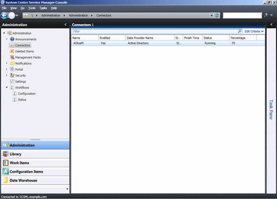Open the workspace buttons configure dropdown arrow
This screenshot has height=199, width=277.
67,189
